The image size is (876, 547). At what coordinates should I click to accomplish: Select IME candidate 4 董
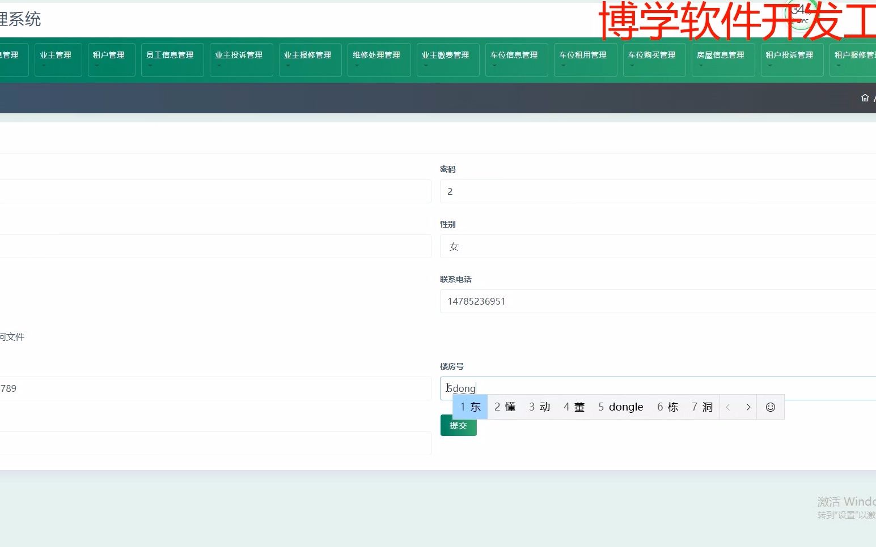574,407
